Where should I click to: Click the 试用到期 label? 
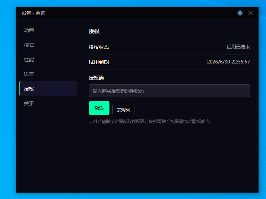tap(99, 62)
